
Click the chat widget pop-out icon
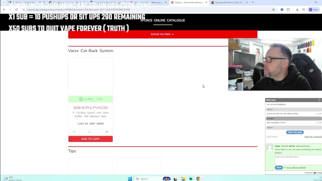pyautogui.click(x=319, y=100)
